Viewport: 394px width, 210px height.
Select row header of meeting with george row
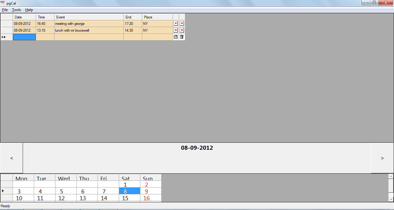6,23
